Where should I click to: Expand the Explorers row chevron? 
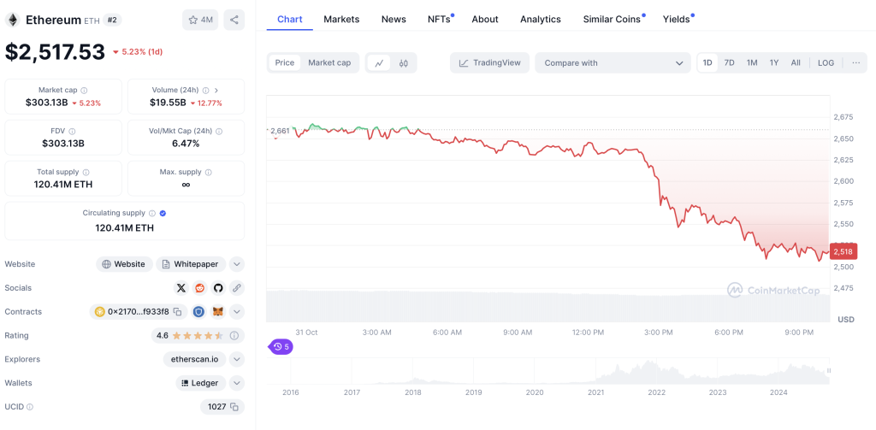pyautogui.click(x=237, y=359)
